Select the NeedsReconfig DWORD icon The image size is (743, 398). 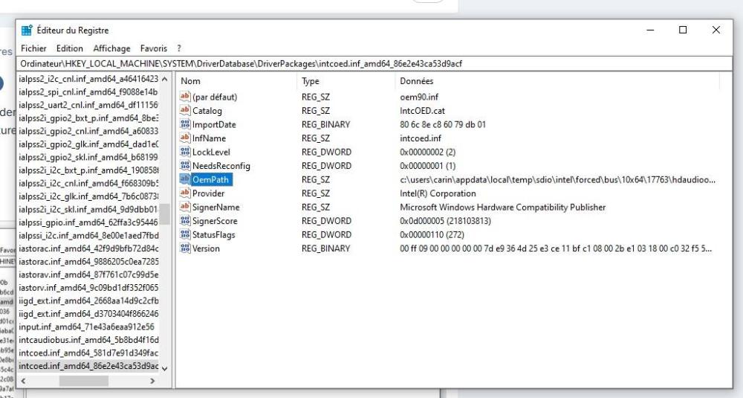point(185,166)
